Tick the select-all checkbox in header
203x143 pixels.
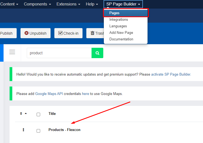coord(38,114)
